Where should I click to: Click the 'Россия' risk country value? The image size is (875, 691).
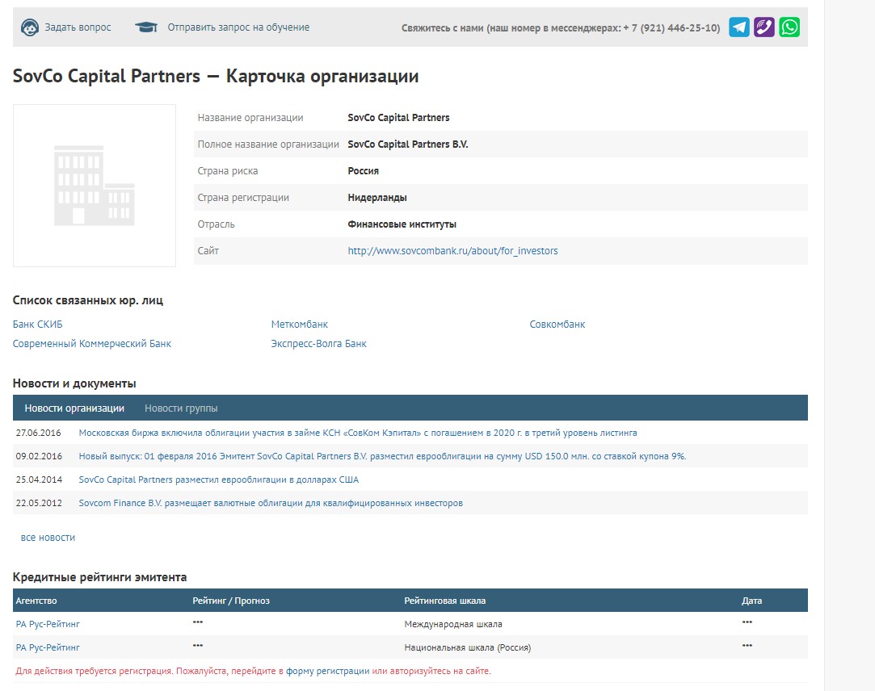364,170
